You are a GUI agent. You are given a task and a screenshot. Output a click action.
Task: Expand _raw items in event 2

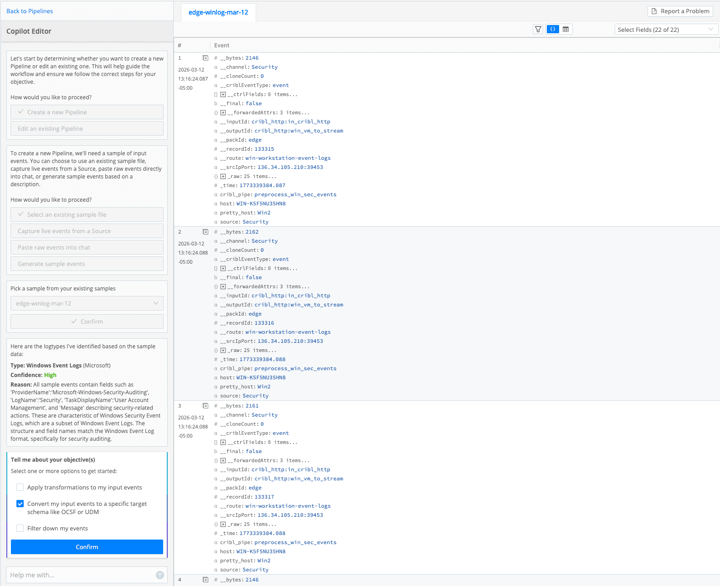point(223,350)
